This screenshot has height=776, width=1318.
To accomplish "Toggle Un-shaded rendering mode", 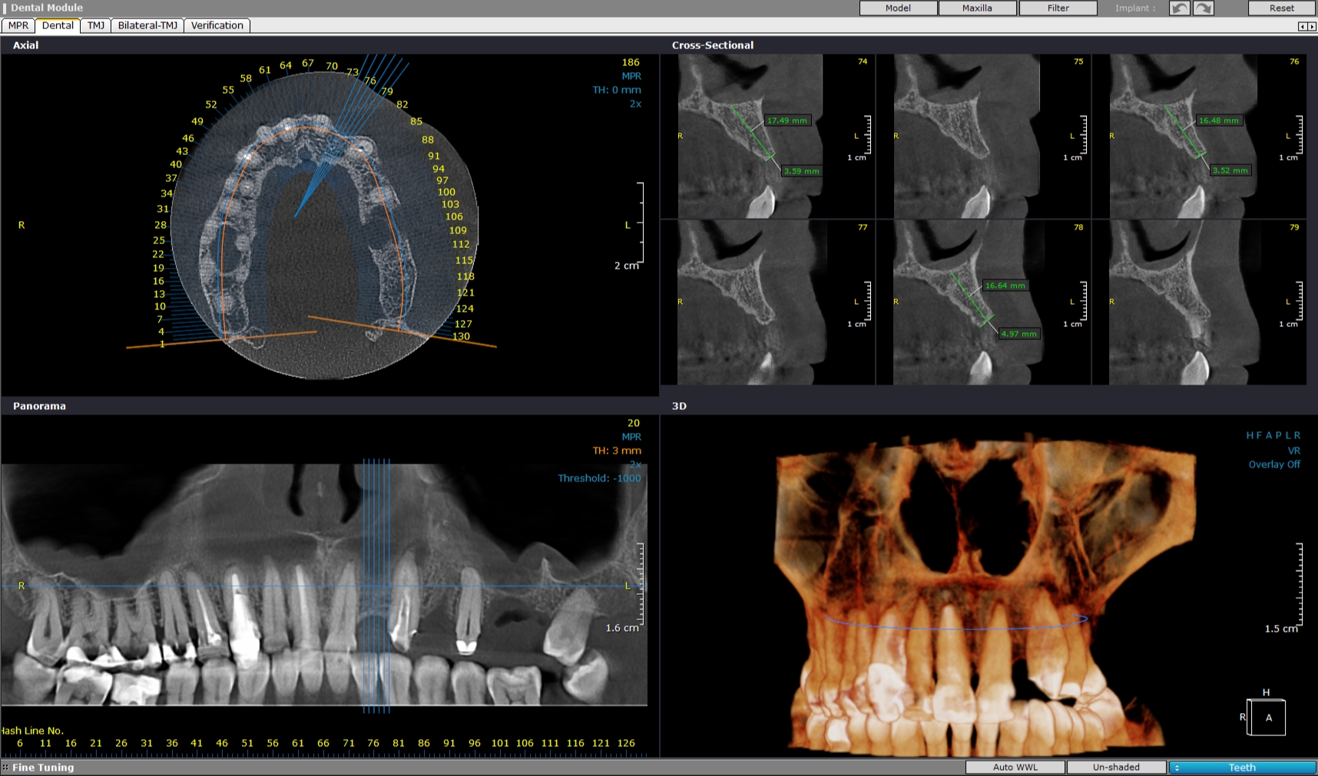I will click(x=1116, y=767).
